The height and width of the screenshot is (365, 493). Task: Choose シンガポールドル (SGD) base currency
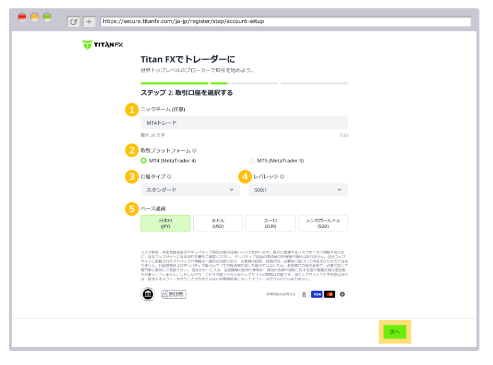click(323, 223)
